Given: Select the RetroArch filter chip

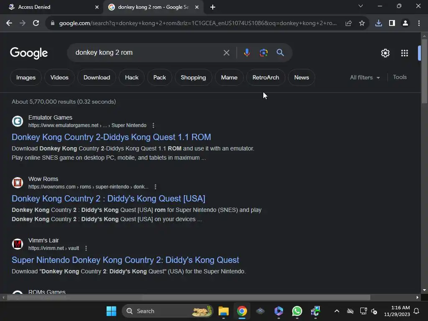Looking at the screenshot, I should pos(265,77).
